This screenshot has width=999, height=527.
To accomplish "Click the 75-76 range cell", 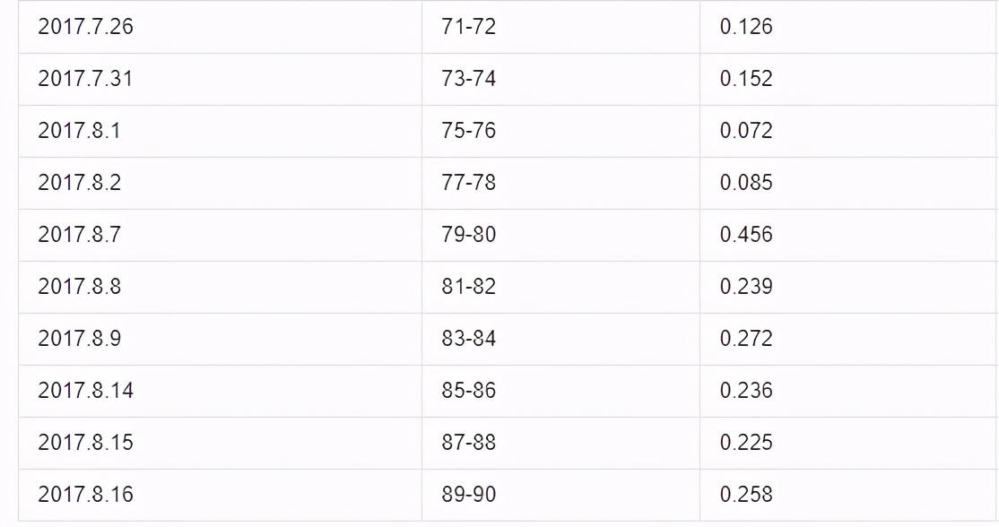I will pyautogui.click(x=468, y=131).
